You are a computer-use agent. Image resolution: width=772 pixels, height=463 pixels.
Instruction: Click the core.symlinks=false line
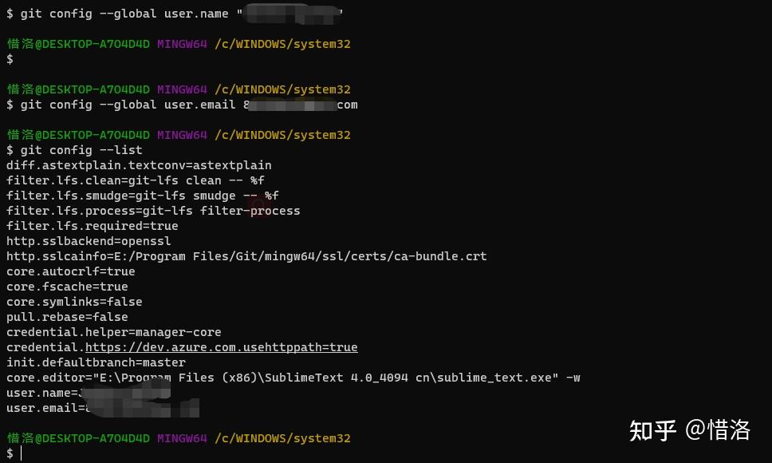tap(74, 302)
